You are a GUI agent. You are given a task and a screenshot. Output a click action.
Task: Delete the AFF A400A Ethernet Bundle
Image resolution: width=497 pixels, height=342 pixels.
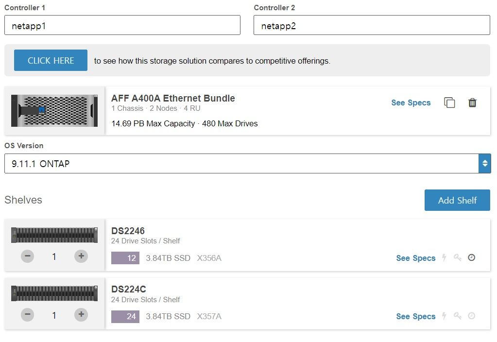pos(472,103)
